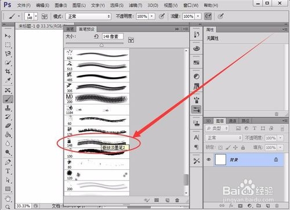Image resolution: width=290 pixels, height=210 pixels.
Task: Toggle airbrush build-up mode
Action: (x=208, y=16)
